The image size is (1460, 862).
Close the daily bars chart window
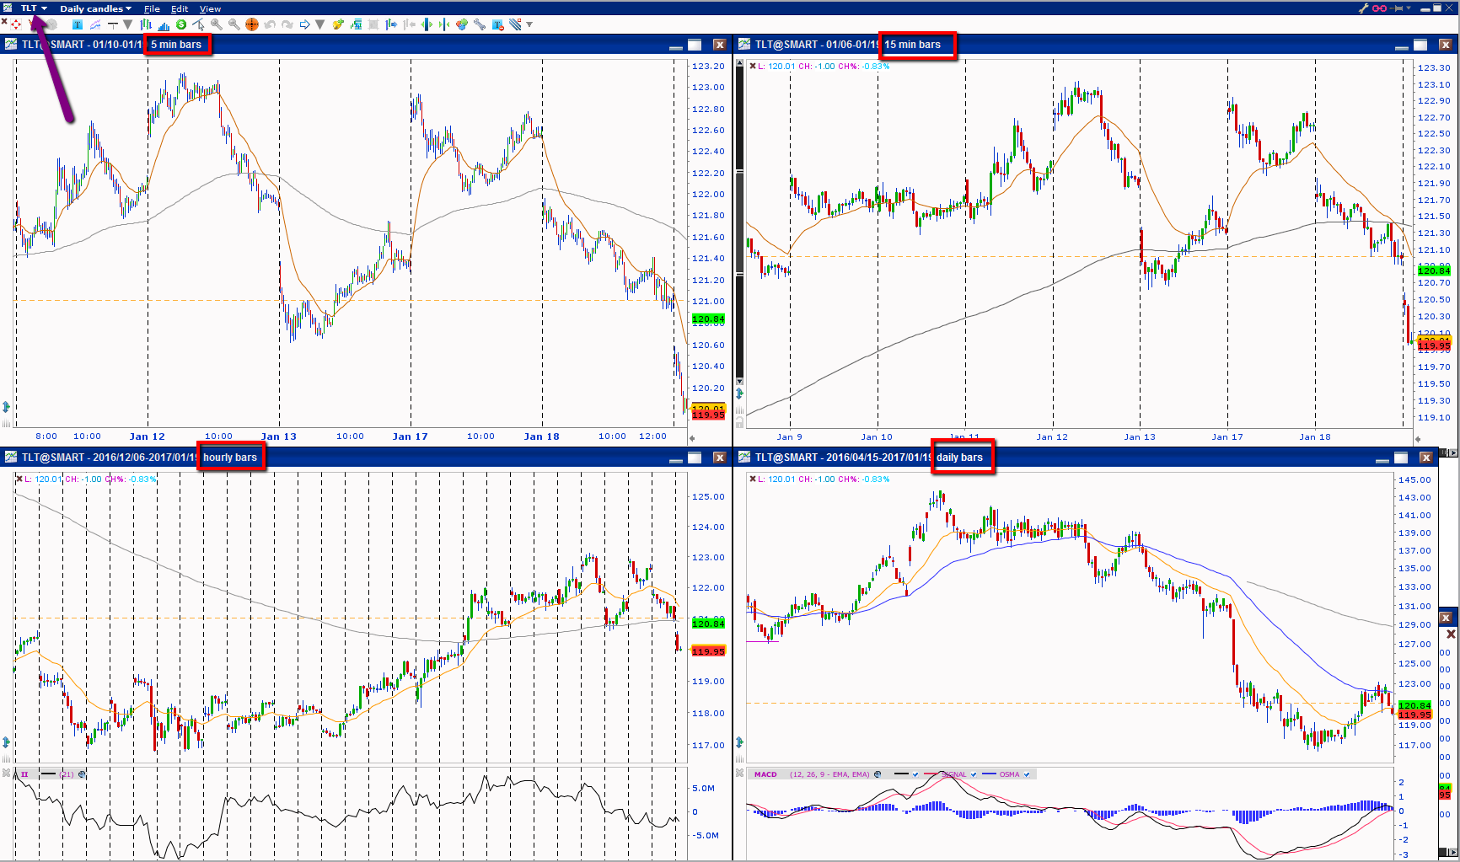tap(1425, 458)
